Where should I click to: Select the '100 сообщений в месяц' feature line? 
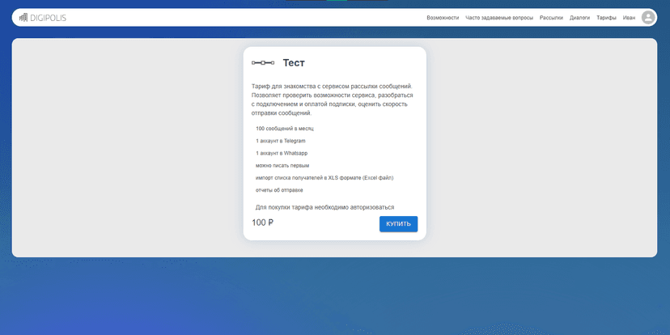[284, 129]
